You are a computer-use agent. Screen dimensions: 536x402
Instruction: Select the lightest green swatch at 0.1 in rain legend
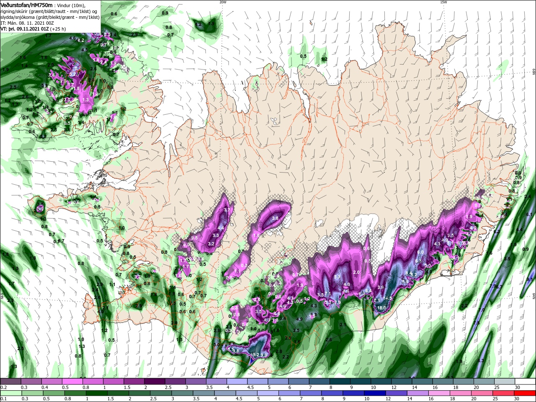pos(11,393)
